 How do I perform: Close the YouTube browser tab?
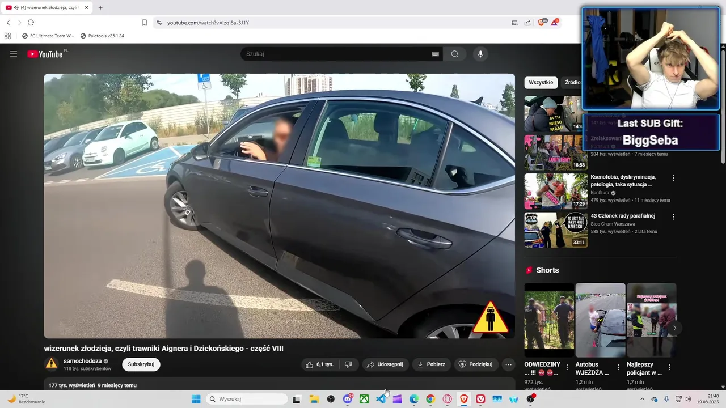87,8
